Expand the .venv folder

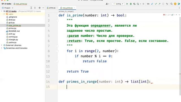click(4, 14)
